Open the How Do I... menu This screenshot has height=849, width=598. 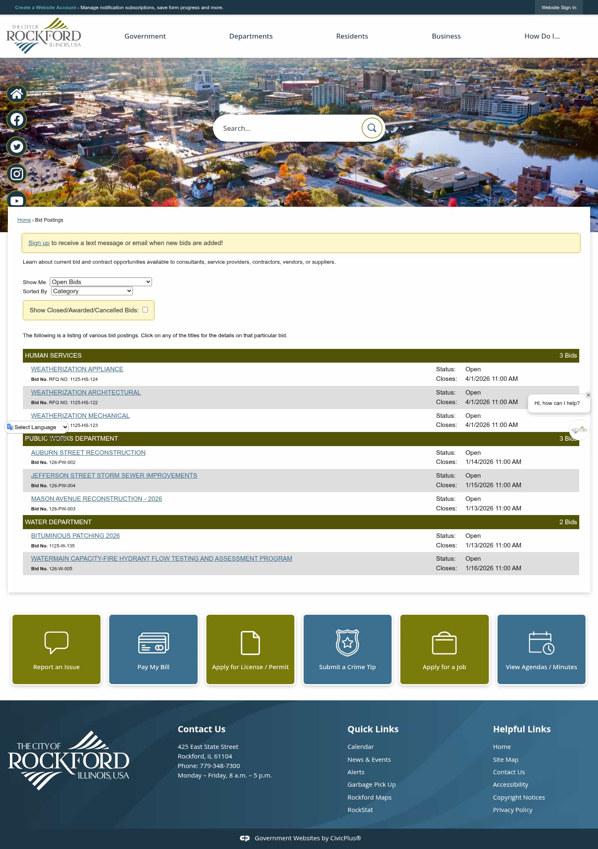tap(542, 36)
